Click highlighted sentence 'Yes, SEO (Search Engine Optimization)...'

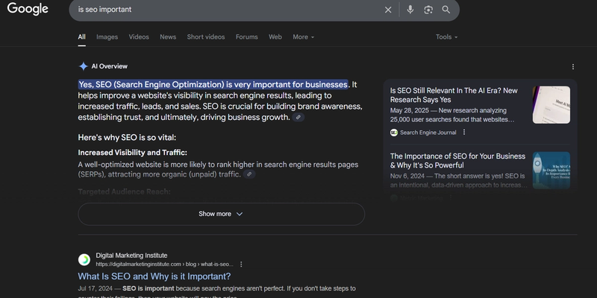(213, 84)
